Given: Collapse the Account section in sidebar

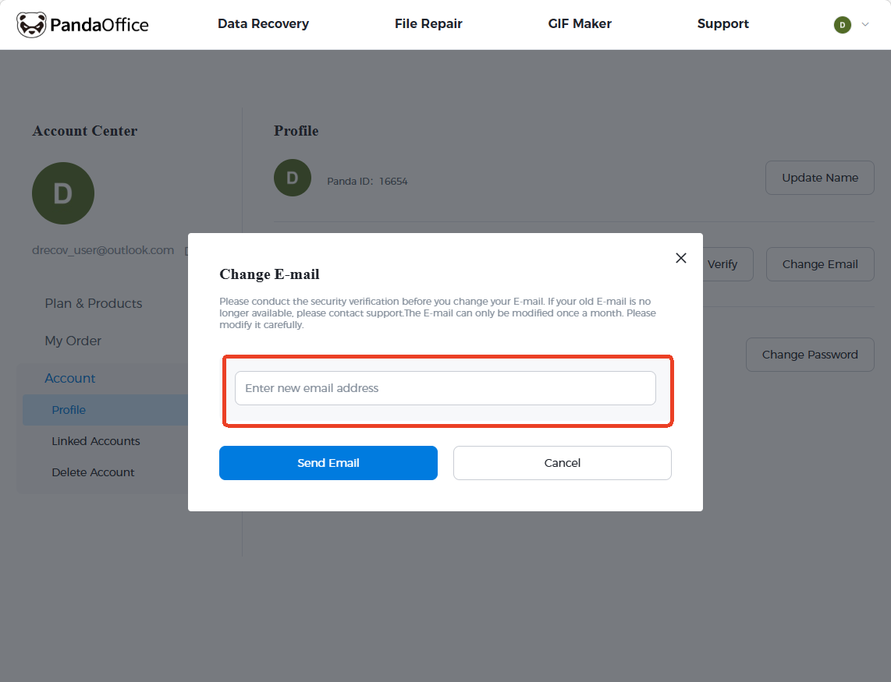Looking at the screenshot, I should pos(70,378).
